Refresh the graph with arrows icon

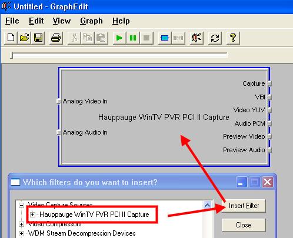point(215,38)
